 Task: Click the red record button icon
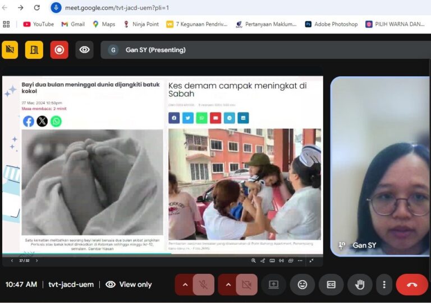pyautogui.click(x=59, y=50)
